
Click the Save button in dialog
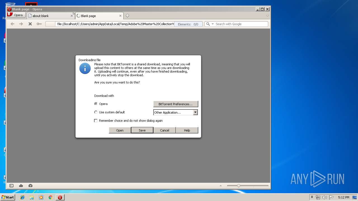pyautogui.click(x=142, y=130)
